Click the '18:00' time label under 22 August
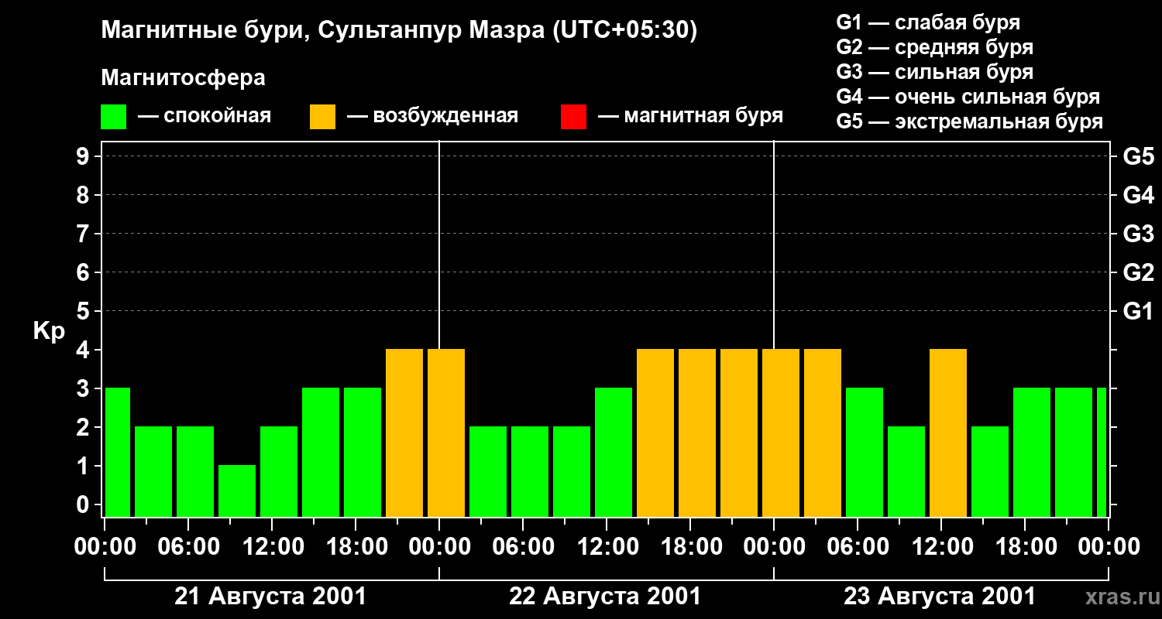This screenshot has height=619, width=1162. point(690,547)
